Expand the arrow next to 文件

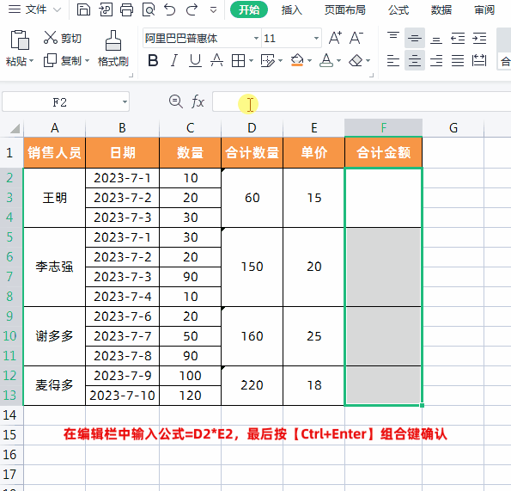tap(57, 10)
